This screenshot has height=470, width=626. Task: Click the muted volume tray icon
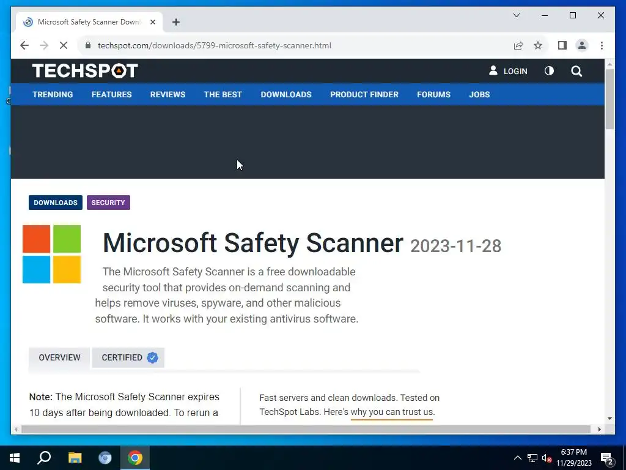click(x=547, y=458)
